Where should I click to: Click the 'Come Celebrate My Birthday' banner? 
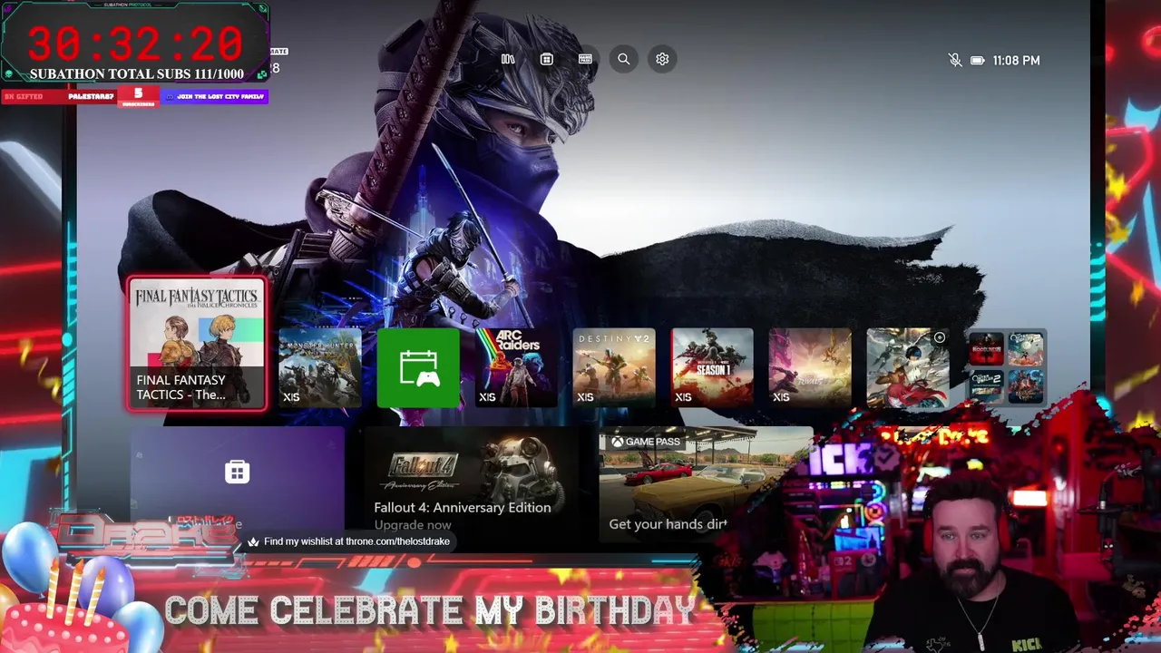click(x=430, y=610)
